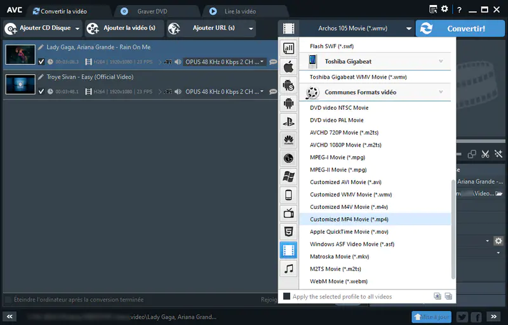This screenshot has height=325, width=508.
Task: Click the Ajouter la vidéo (s) button
Action: pos(124,29)
